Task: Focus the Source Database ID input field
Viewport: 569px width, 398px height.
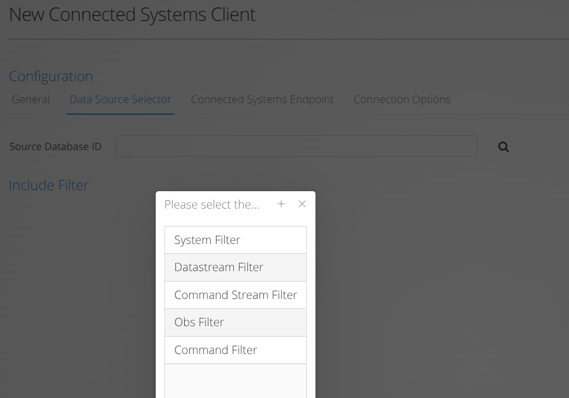Action: click(296, 147)
